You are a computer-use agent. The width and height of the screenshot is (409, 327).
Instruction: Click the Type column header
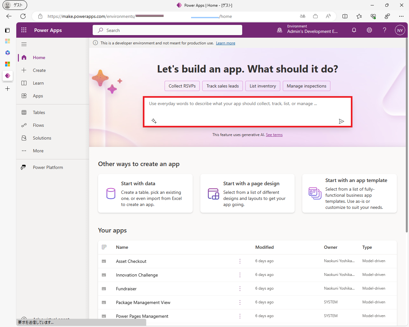[367, 247]
